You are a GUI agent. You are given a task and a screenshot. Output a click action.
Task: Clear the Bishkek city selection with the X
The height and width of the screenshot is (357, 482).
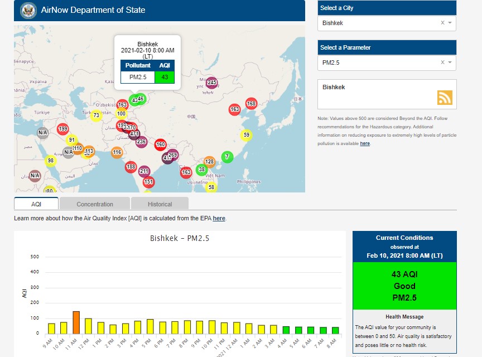click(442, 23)
